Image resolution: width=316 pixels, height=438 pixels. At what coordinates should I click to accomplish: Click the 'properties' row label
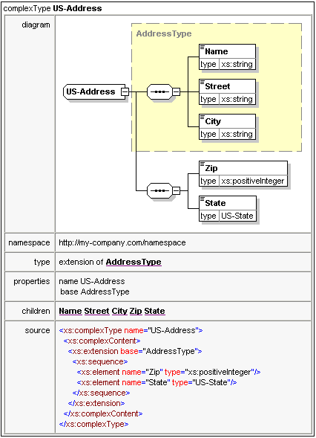(x=32, y=281)
